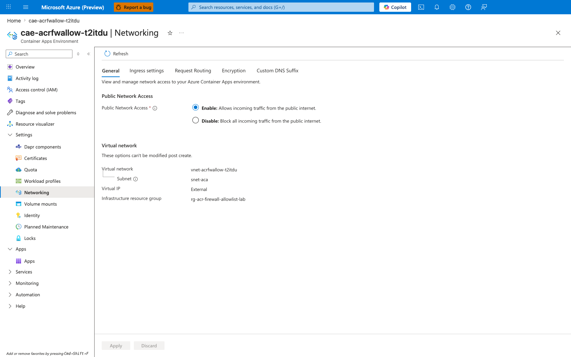Open Copilot from the top bar
571x357 pixels.
pyautogui.click(x=395, y=7)
